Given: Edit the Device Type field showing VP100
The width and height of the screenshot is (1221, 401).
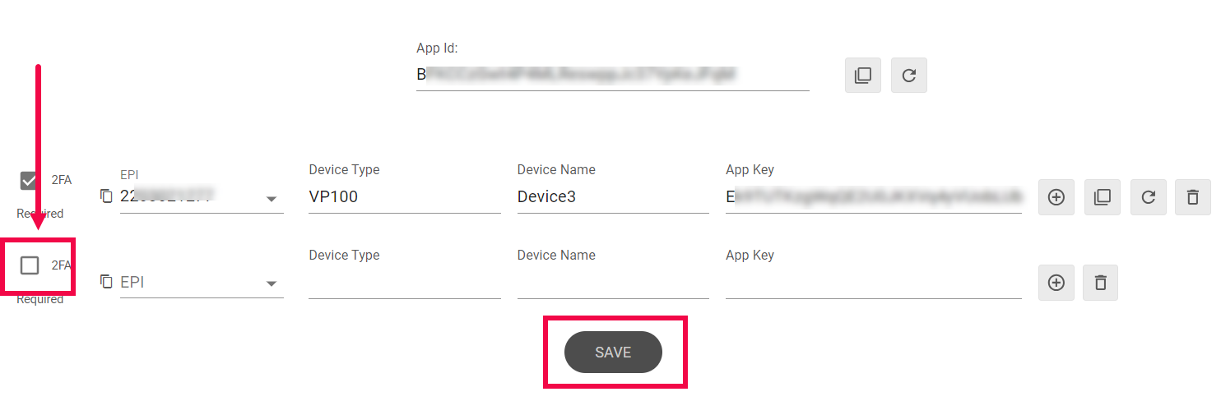Looking at the screenshot, I should (404, 197).
